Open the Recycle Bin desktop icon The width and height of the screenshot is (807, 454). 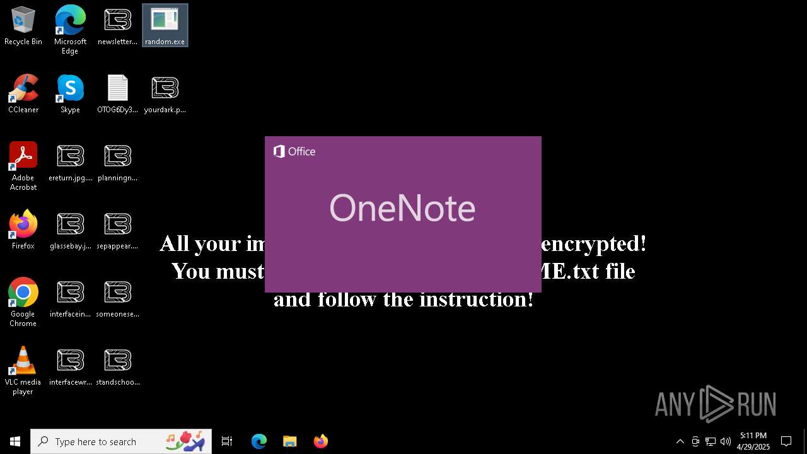[23, 25]
